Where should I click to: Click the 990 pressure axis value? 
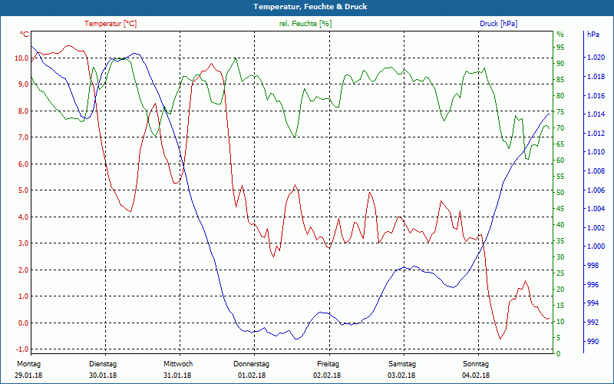pos(593,341)
